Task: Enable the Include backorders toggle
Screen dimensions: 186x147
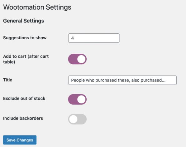Action: point(77,119)
